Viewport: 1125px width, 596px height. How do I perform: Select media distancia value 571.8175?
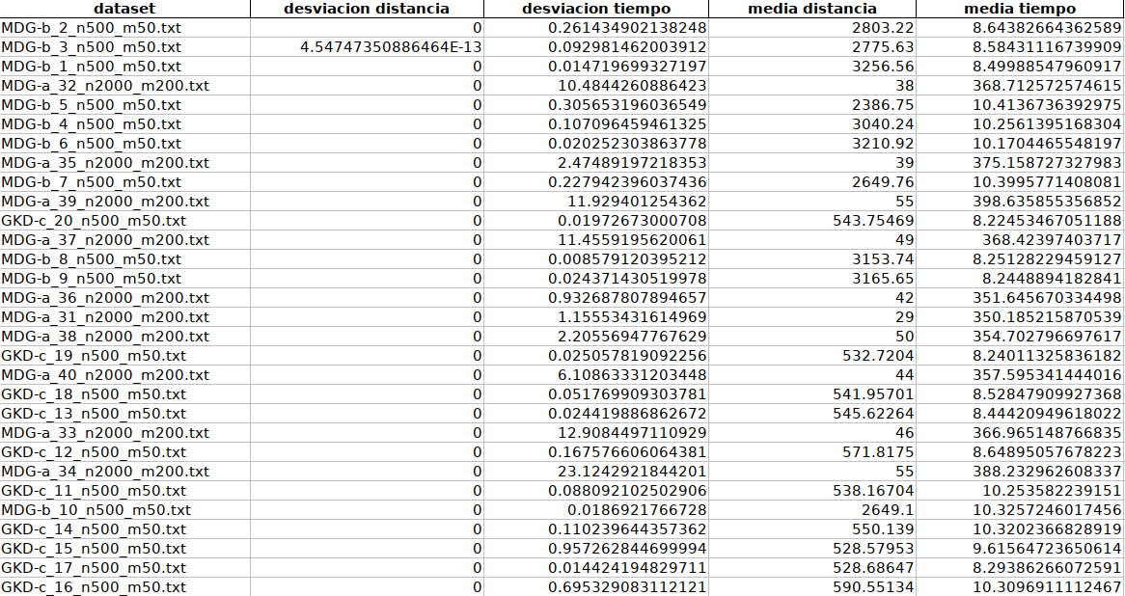point(878,452)
